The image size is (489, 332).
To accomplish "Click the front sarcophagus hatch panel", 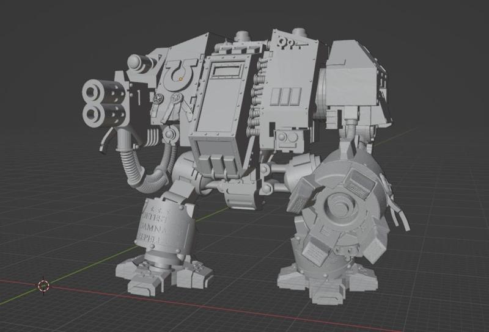I will click(x=221, y=98).
